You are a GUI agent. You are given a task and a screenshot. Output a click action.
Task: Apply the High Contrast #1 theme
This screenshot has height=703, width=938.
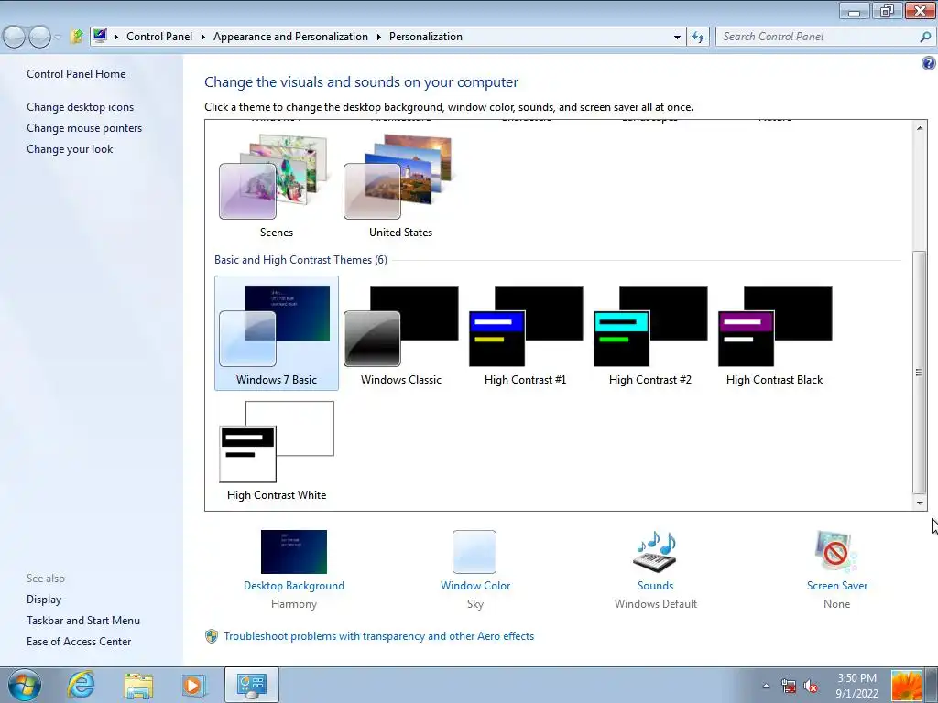tap(525, 333)
